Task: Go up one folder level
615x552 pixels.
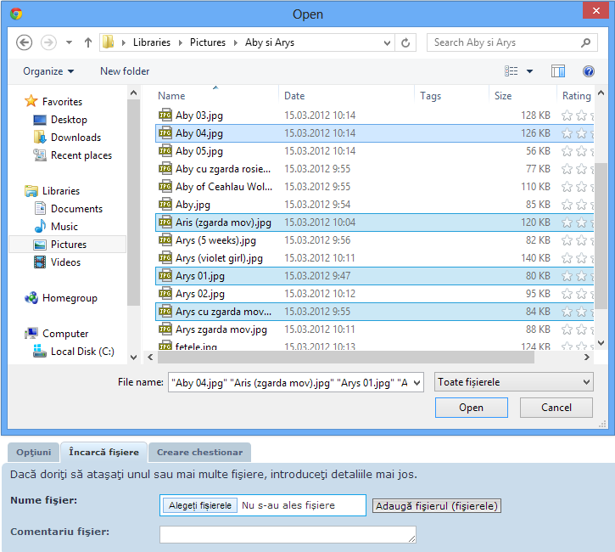Action: click(x=88, y=42)
